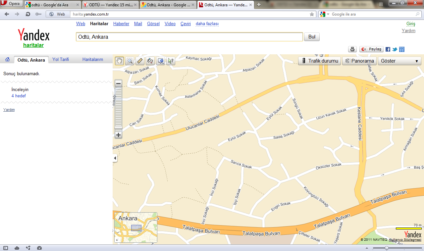Select the route drawing tool on map toolbar

click(x=150, y=61)
